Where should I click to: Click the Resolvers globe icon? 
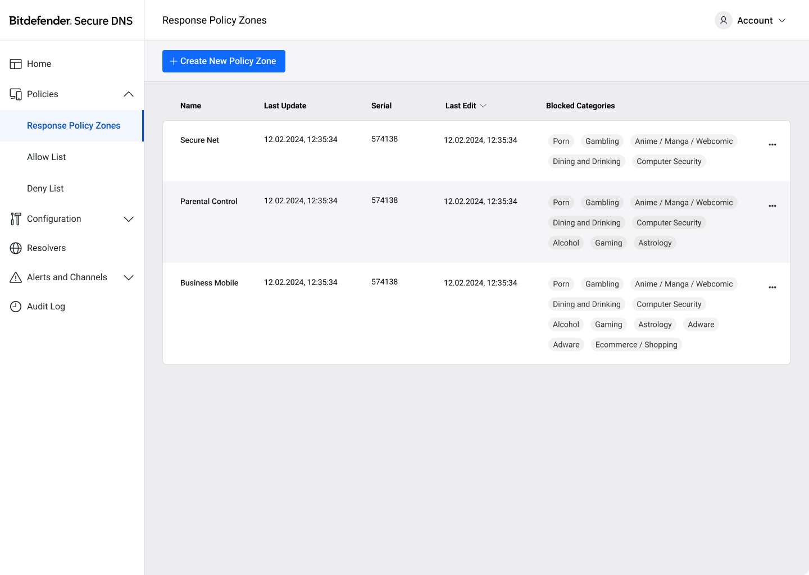[16, 248]
